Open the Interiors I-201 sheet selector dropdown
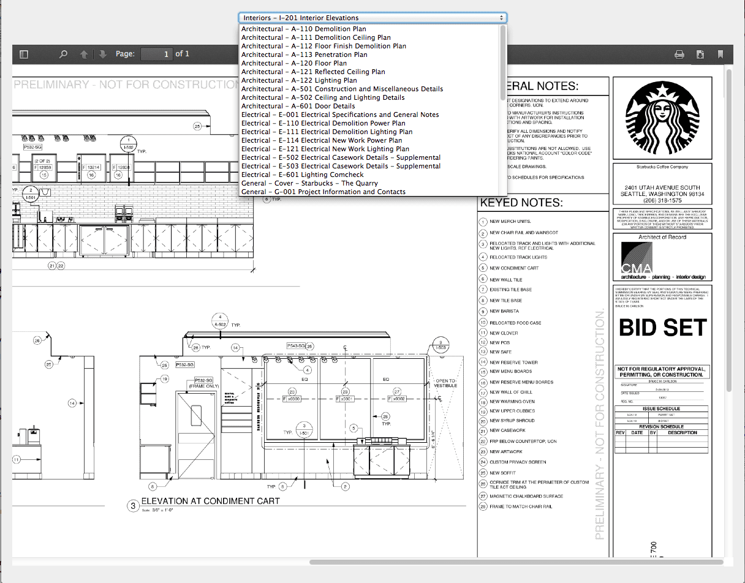Screen dimensions: 745x583 [372, 18]
